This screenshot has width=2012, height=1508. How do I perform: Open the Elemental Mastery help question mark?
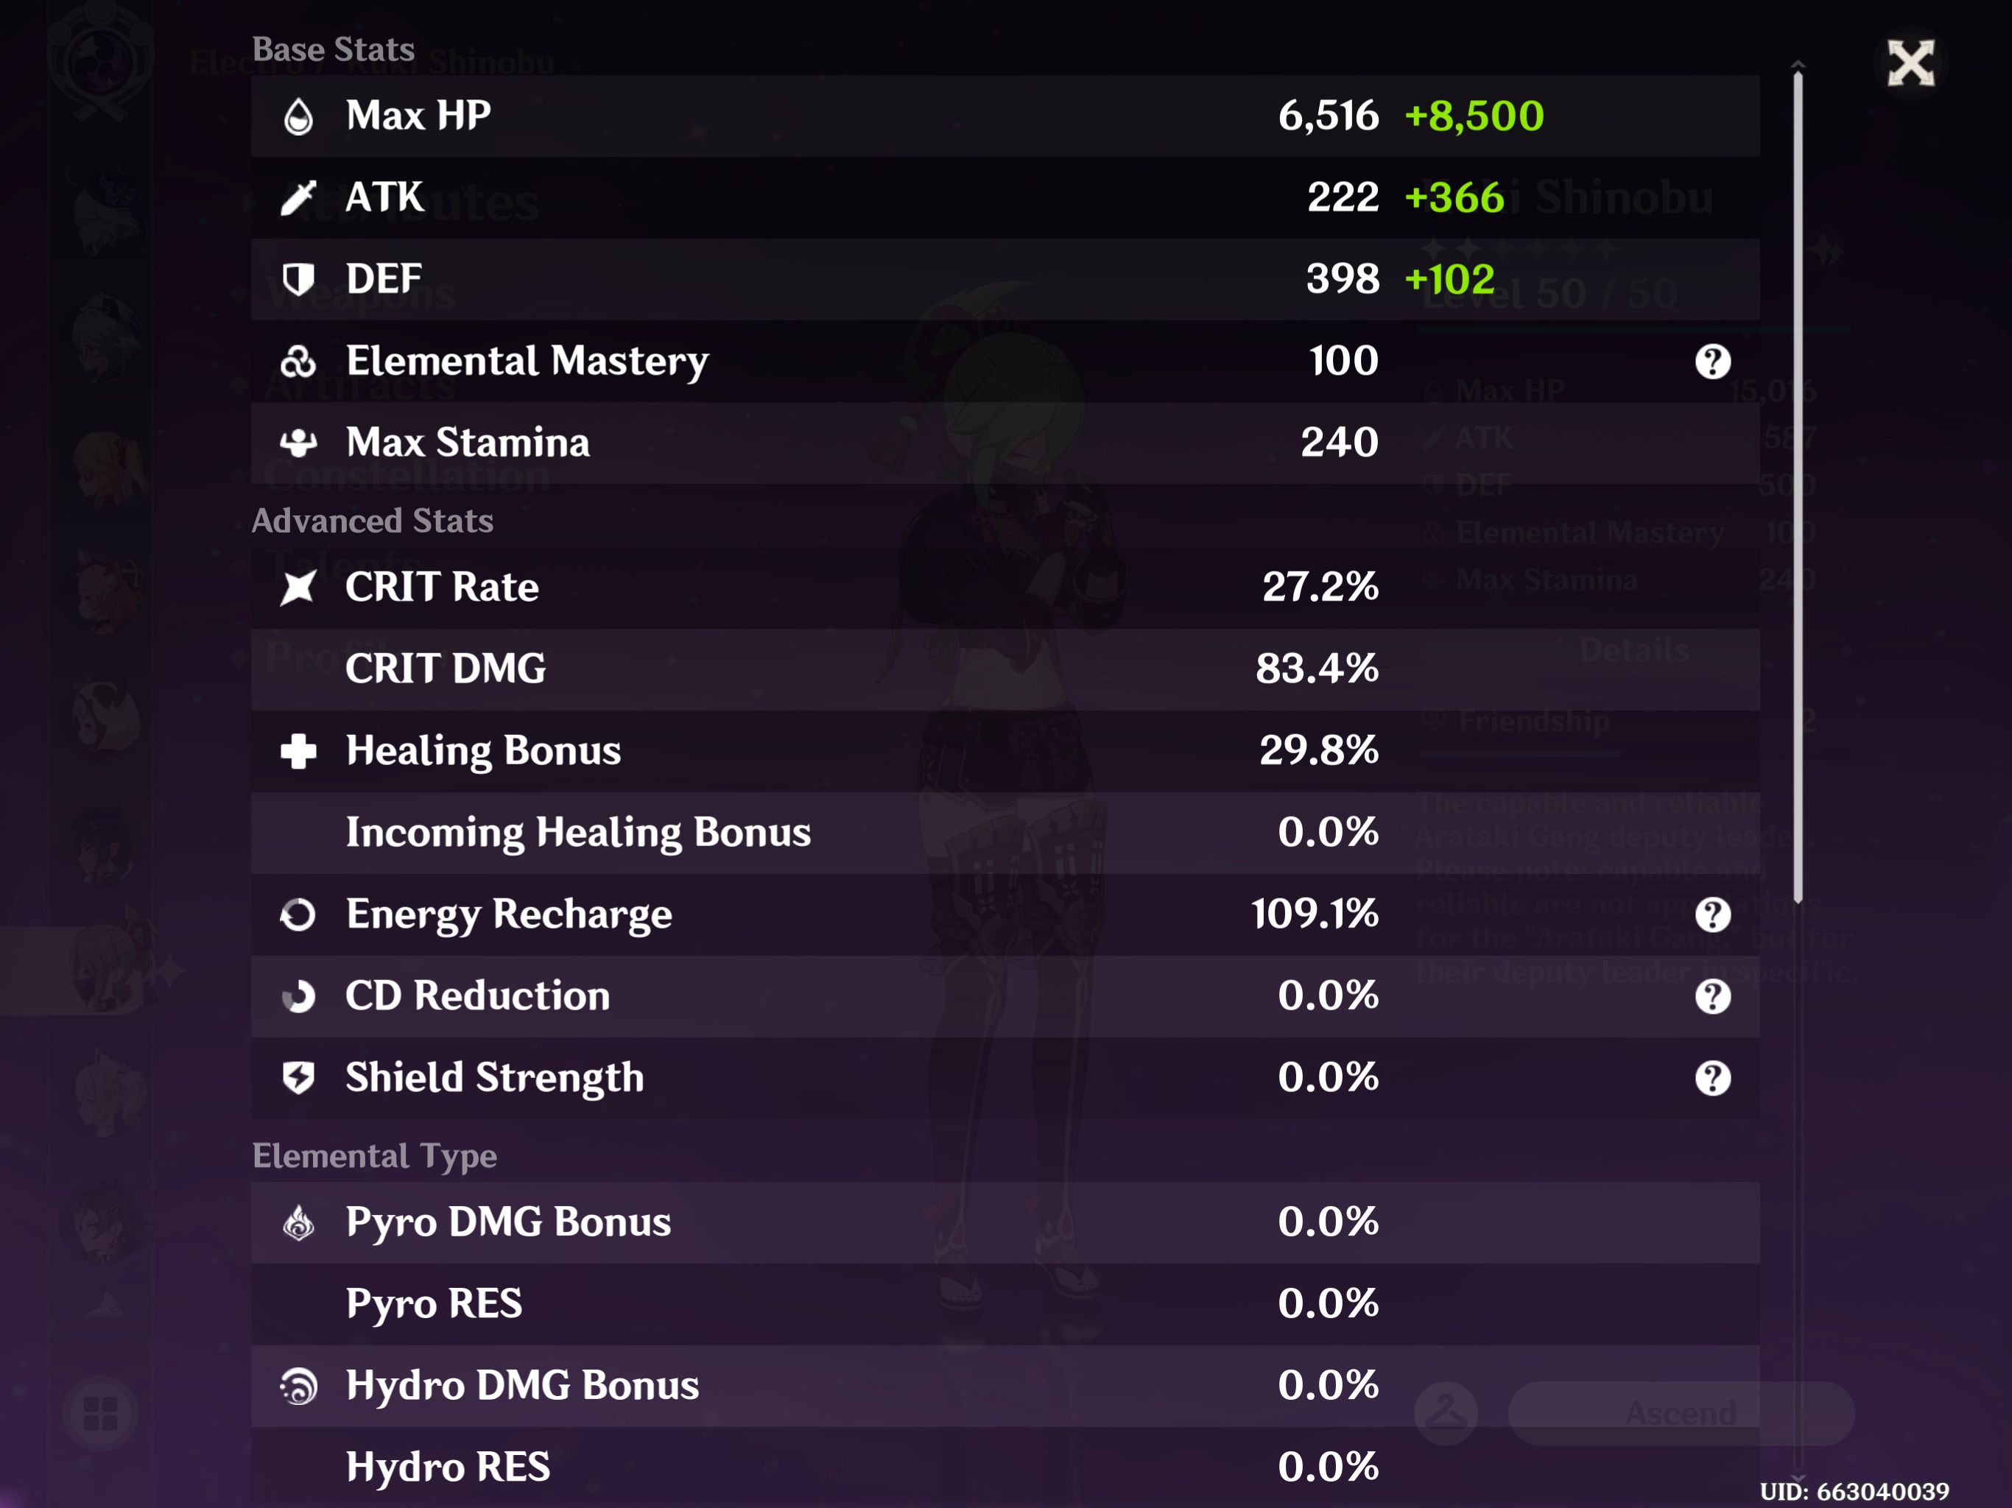pos(1712,361)
